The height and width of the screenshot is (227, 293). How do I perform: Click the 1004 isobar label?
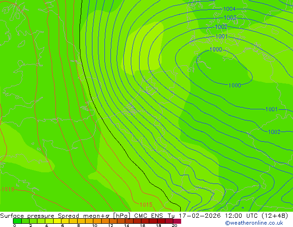click(x=229, y=9)
